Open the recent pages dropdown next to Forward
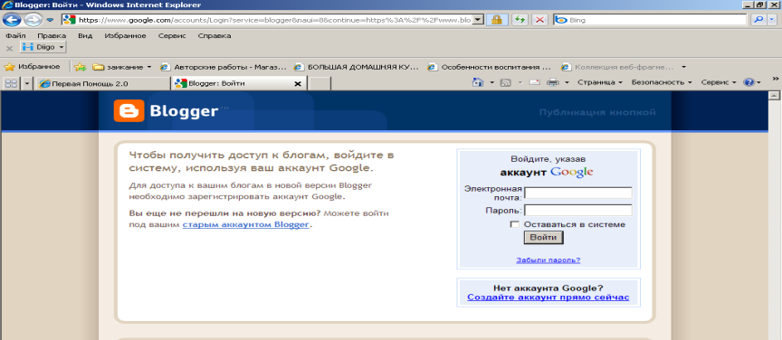 coord(50,20)
